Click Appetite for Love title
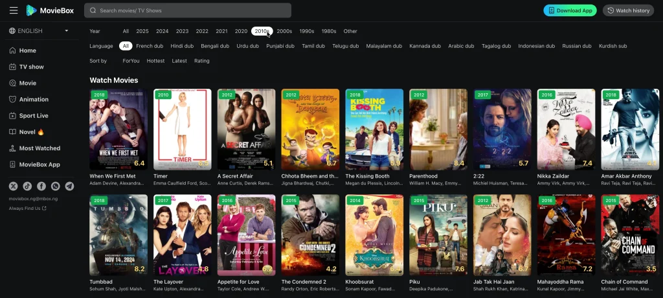This screenshot has height=298, width=663. point(238,282)
